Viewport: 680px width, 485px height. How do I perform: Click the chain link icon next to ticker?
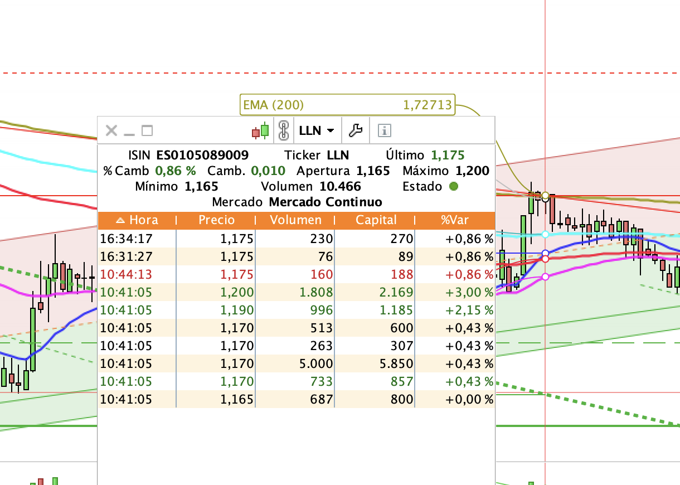tap(284, 130)
